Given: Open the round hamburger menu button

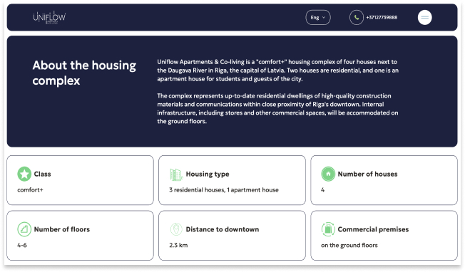Looking at the screenshot, I should point(424,18).
